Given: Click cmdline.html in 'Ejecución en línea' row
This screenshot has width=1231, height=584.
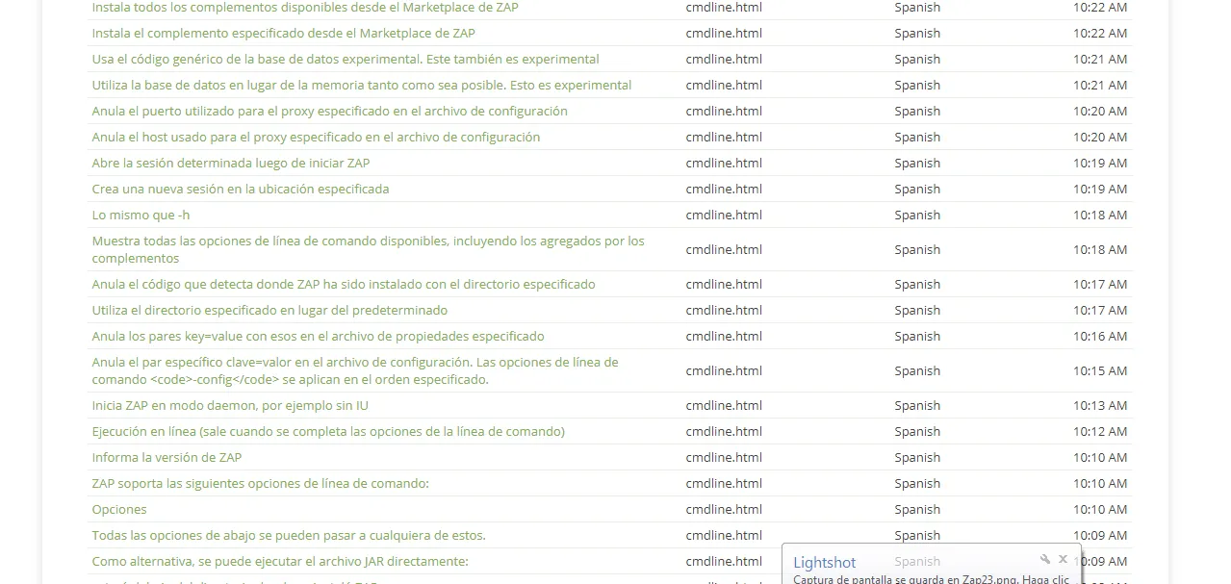Looking at the screenshot, I should pos(724,431).
